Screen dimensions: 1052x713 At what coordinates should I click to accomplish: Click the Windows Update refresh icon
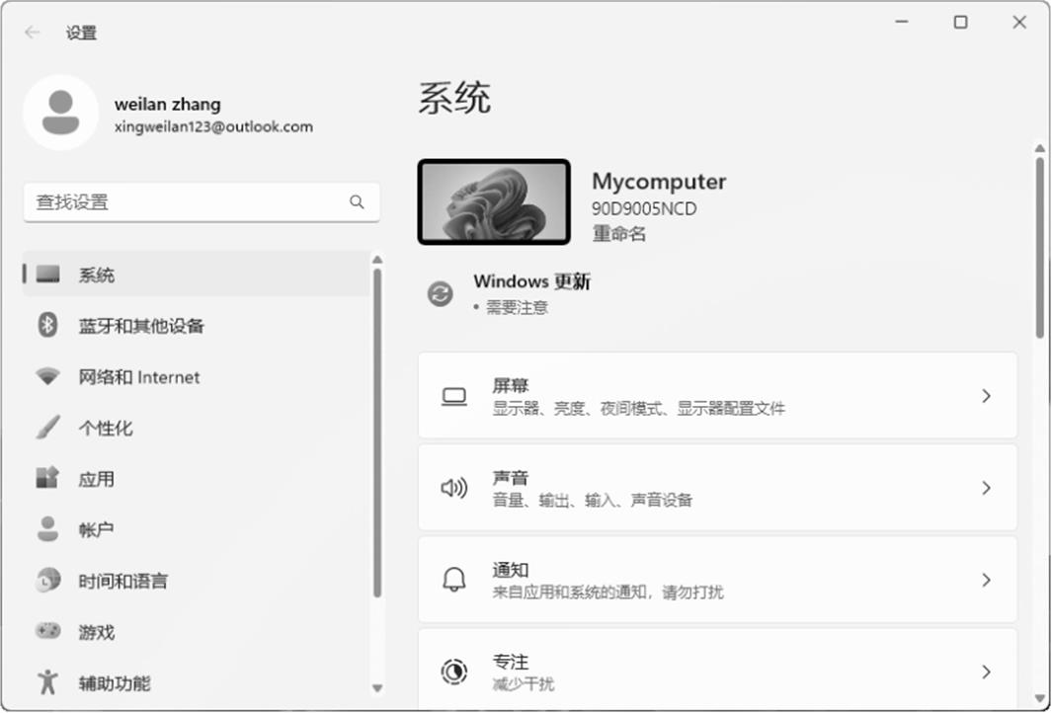pos(440,293)
